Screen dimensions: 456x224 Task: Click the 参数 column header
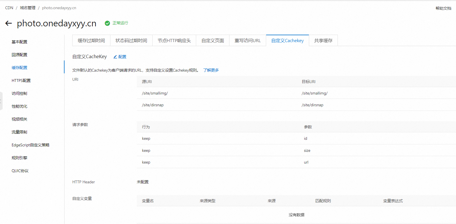click(308, 127)
